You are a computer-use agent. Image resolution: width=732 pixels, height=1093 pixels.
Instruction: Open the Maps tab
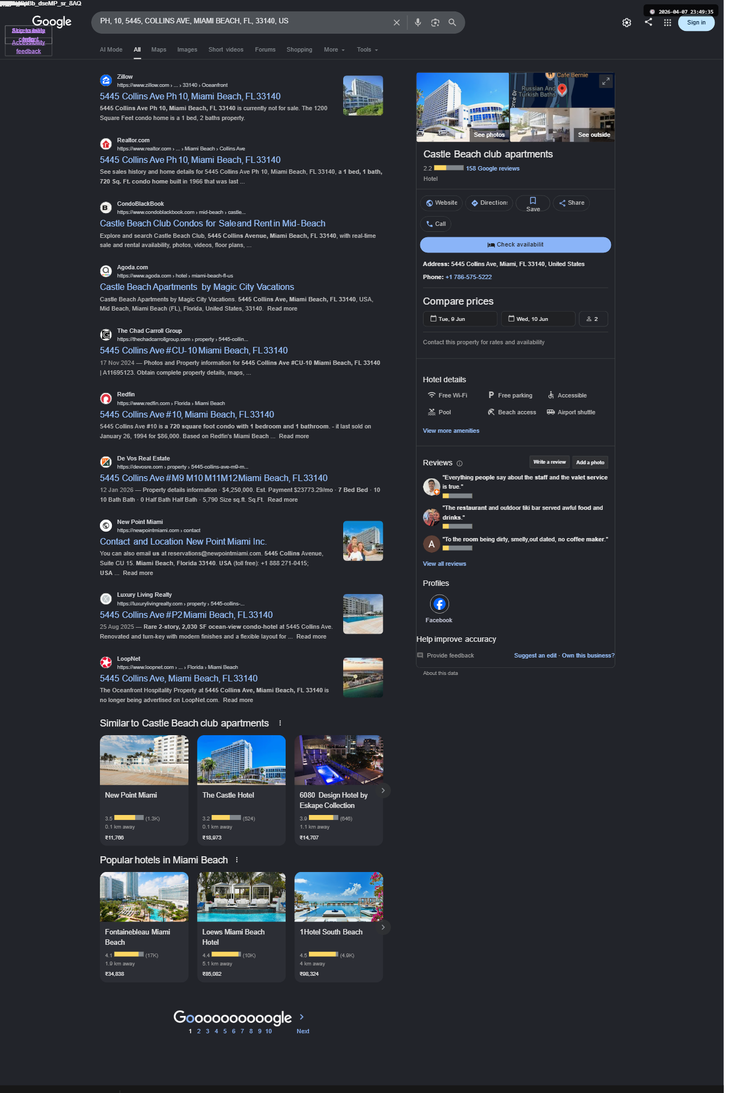coord(159,50)
